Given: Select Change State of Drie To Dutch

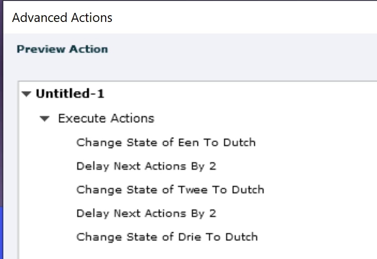Looking at the screenshot, I should click(x=167, y=237).
